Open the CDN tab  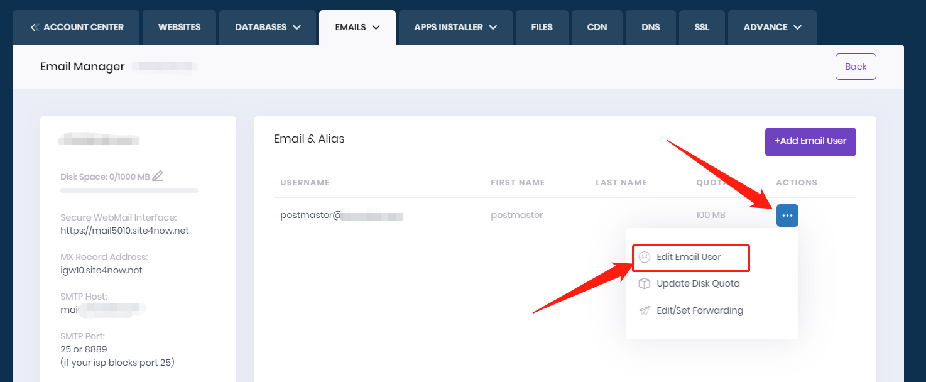(x=597, y=27)
